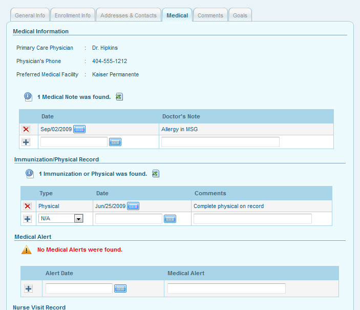Switch to the Goals tab
360x310 pixels.
pos(240,15)
